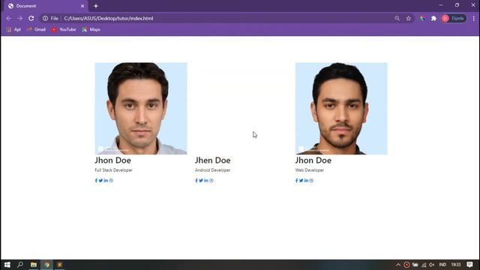Switch to the Document tab
Screen dimensions: 480x270
(x=46, y=6)
